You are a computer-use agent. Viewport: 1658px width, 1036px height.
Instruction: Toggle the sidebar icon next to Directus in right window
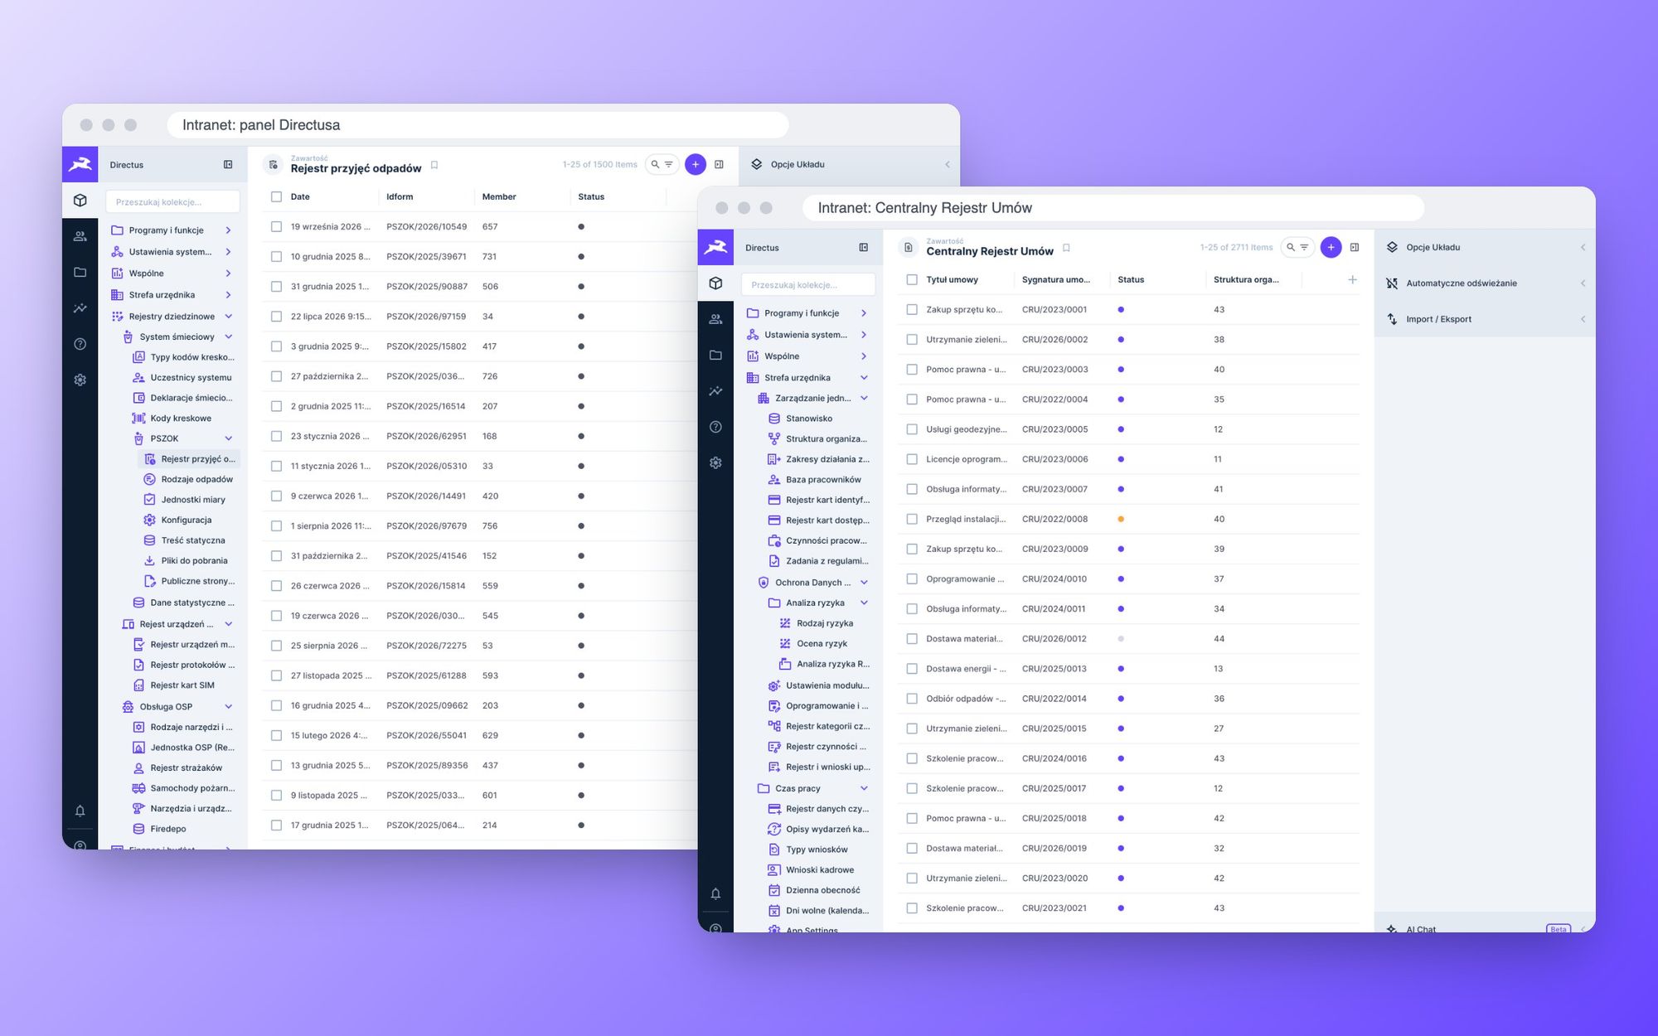[x=863, y=247]
